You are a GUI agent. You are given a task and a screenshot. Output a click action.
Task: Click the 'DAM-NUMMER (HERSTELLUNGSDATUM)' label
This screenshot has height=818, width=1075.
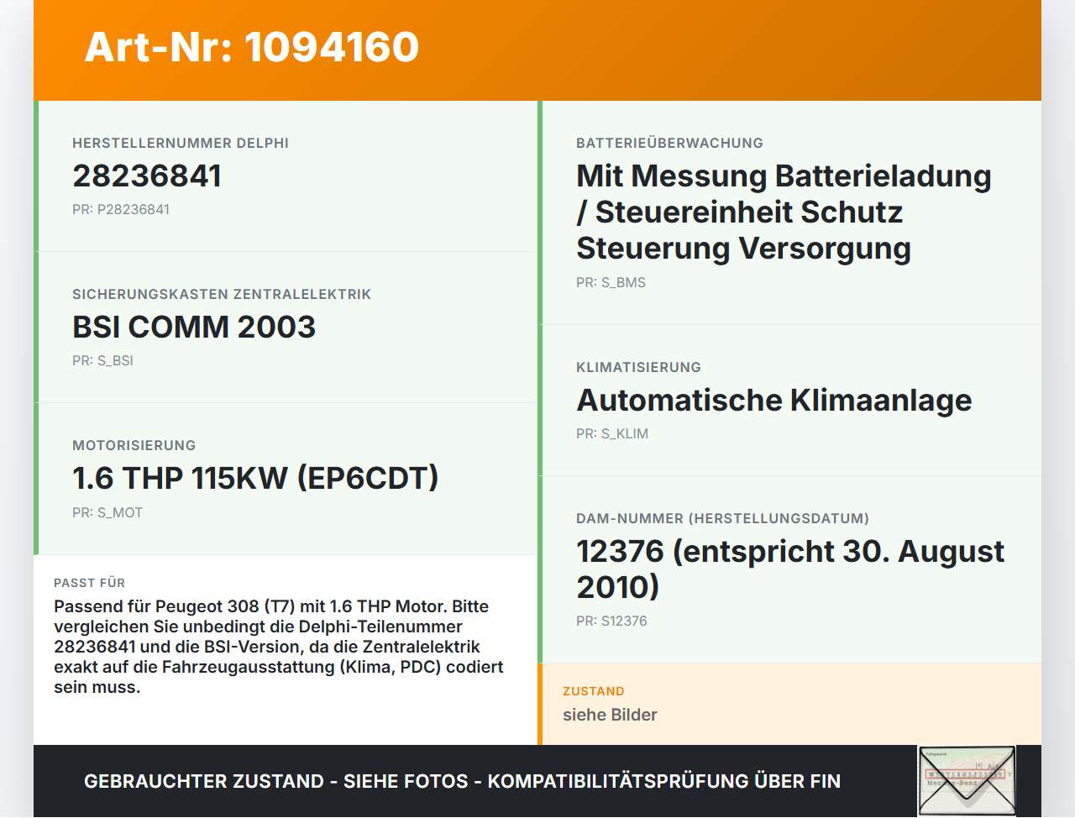722,518
